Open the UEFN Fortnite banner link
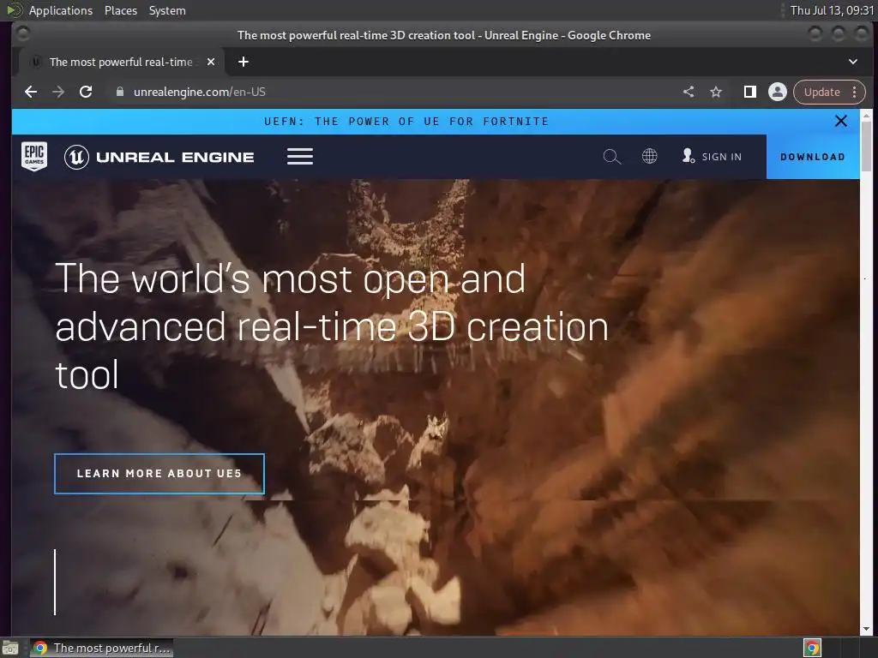Image resolution: width=878 pixels, height=658 pixels. (x=406, y=122)
